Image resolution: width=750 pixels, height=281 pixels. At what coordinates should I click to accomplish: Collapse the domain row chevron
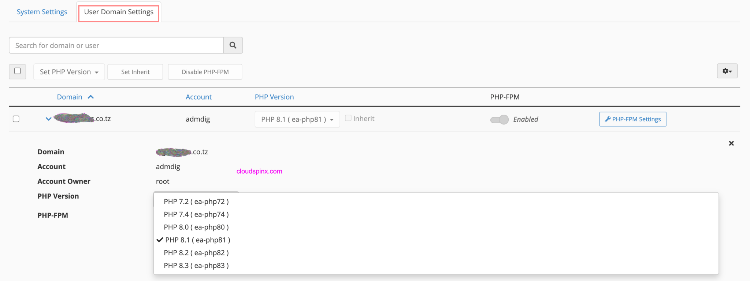48,119
